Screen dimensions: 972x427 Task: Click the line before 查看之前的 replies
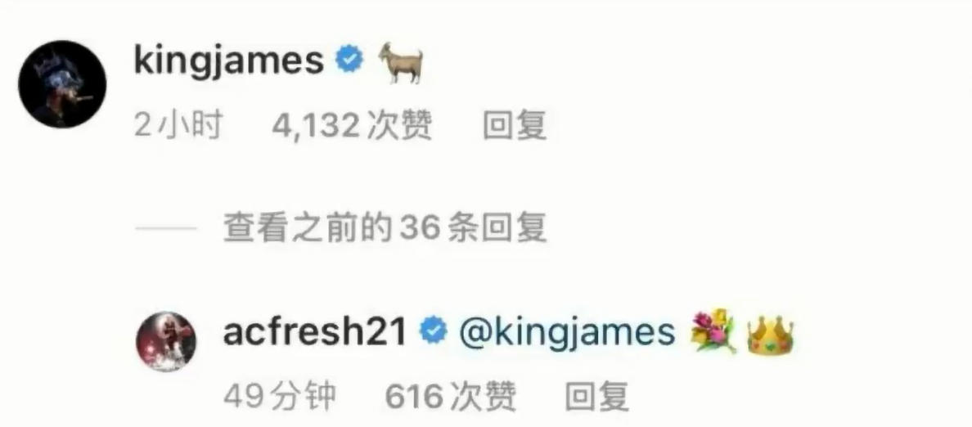[165, 229]
